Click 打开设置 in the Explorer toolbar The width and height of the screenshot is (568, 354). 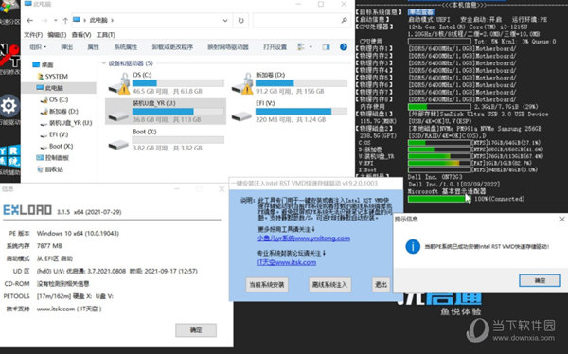tap(275, 47)
